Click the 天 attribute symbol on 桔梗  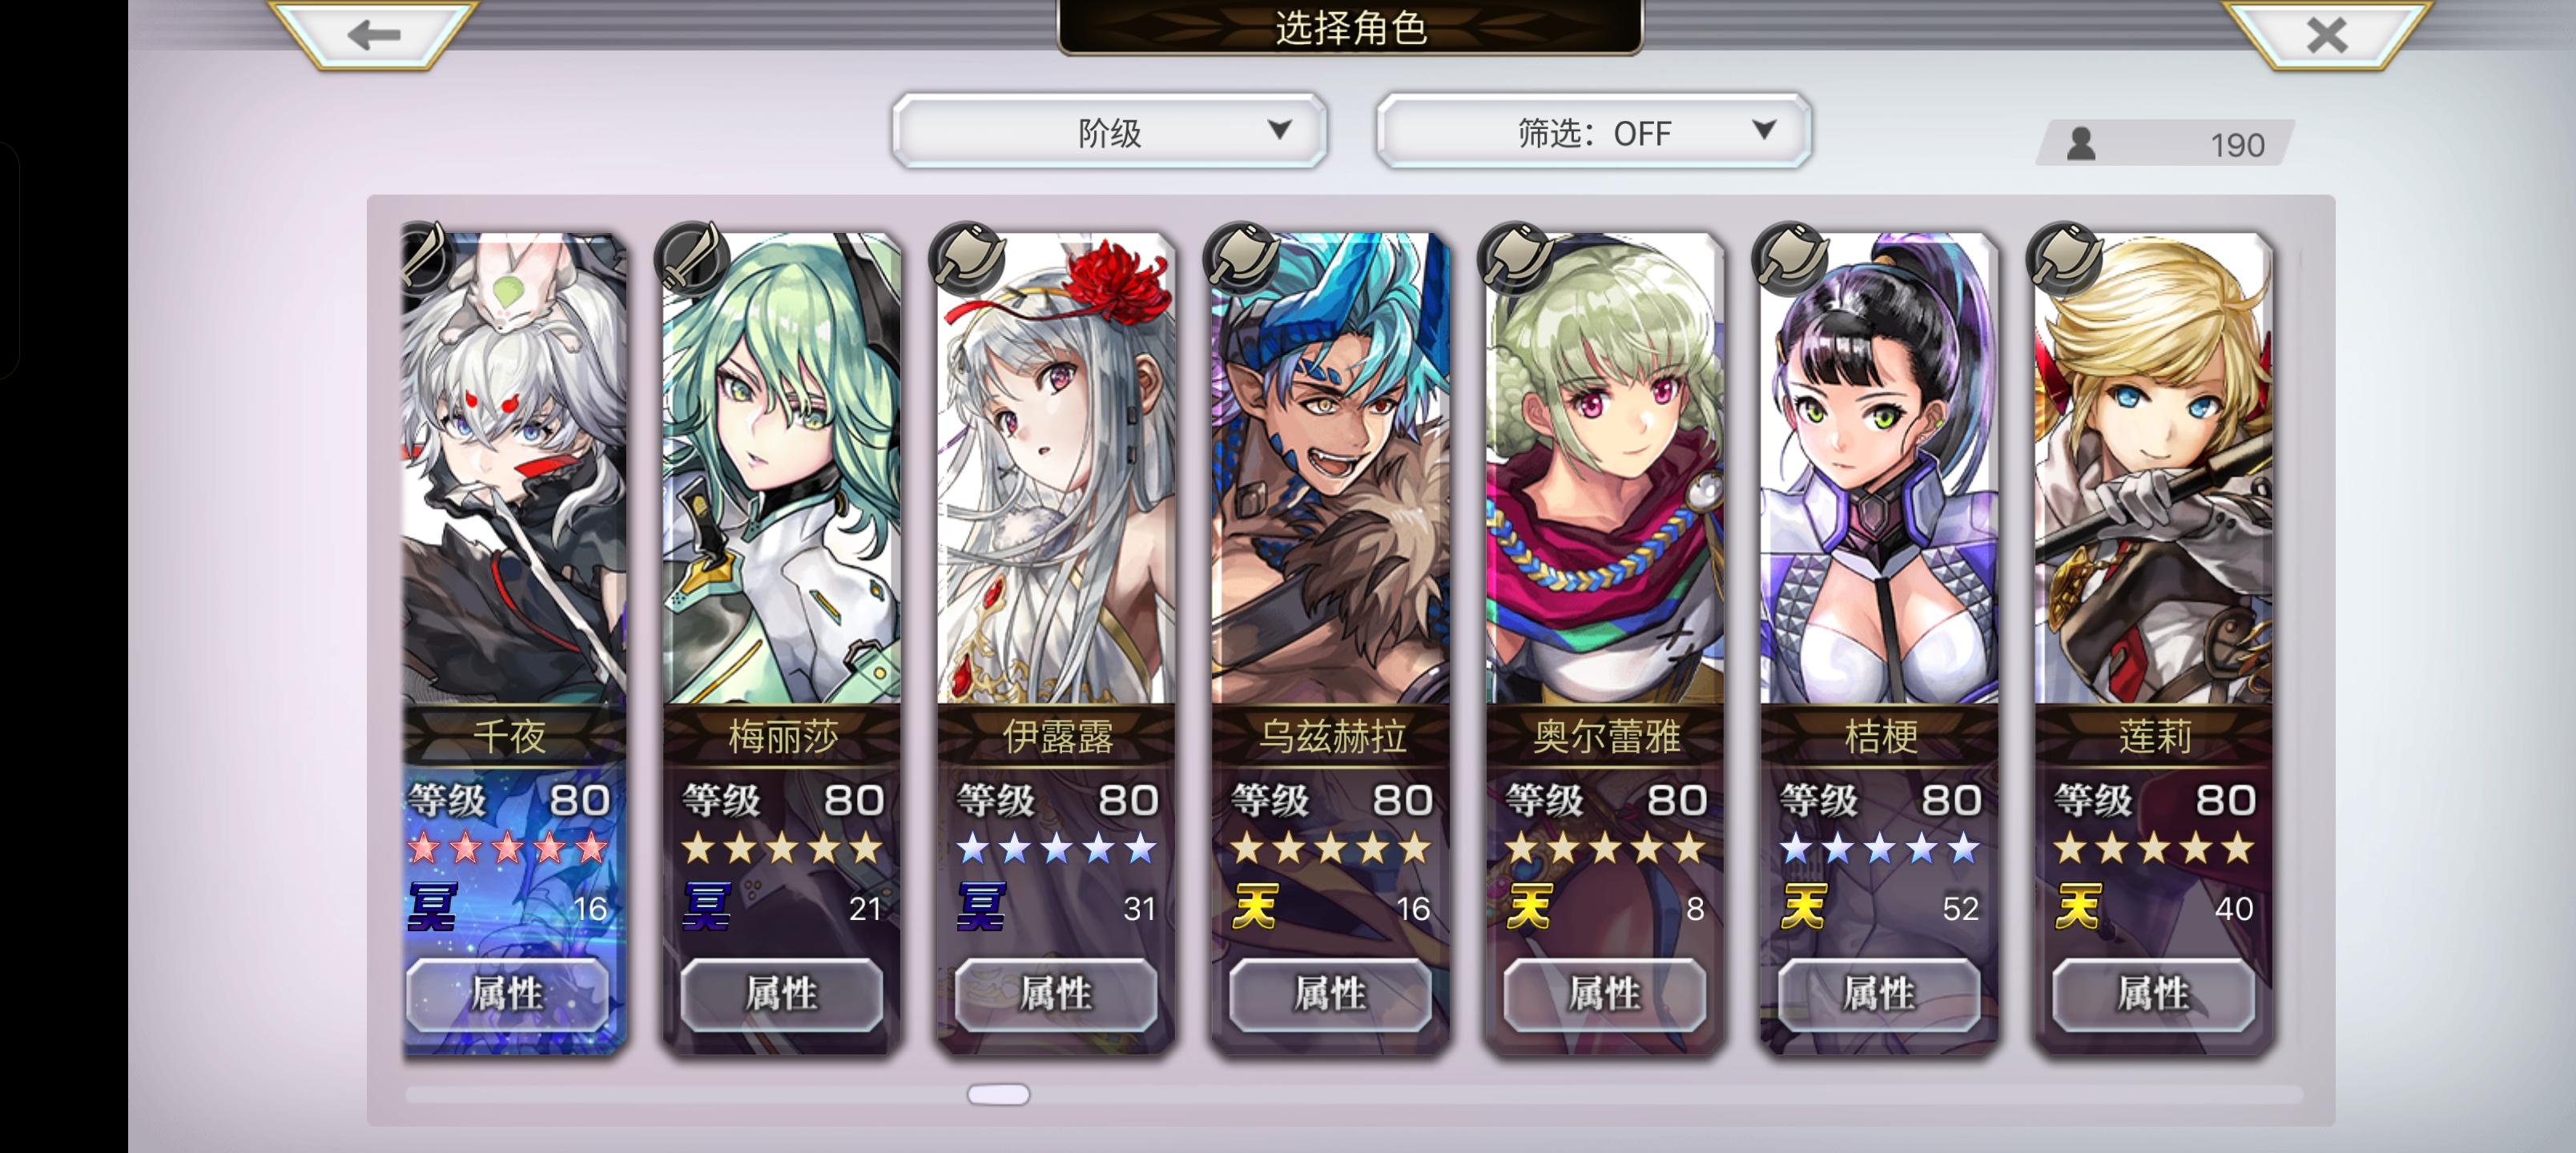pos(1804,907)
